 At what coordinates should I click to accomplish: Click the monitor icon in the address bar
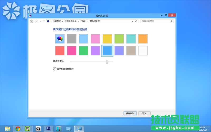click(x=48, y=21)
